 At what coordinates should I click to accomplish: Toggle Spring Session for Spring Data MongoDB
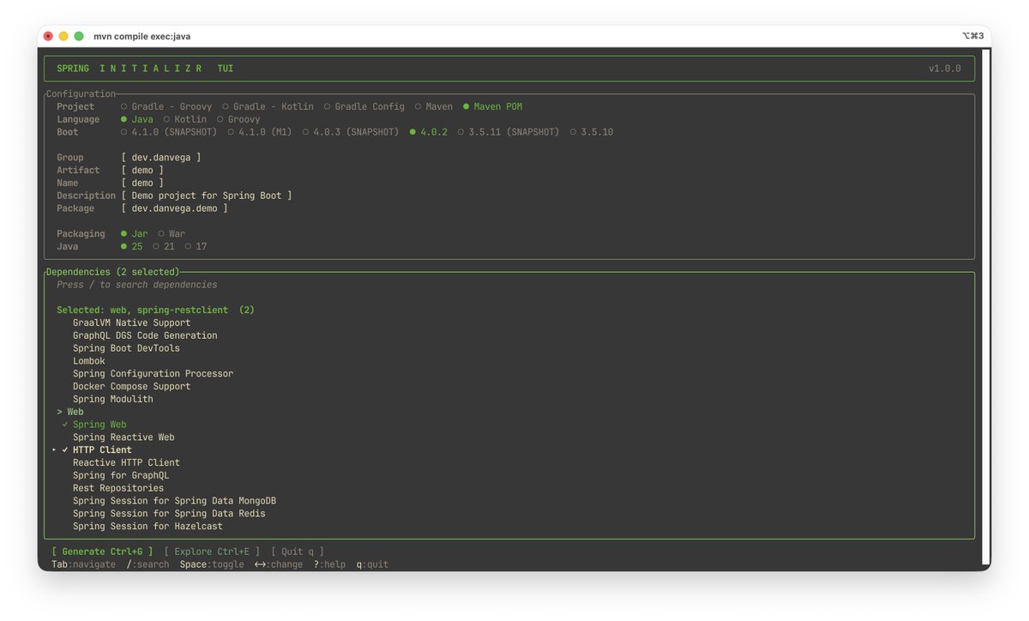(174, 501)
